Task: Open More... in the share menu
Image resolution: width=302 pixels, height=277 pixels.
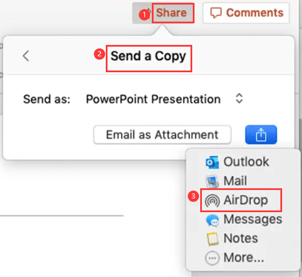Action: [x=234, y=258]
